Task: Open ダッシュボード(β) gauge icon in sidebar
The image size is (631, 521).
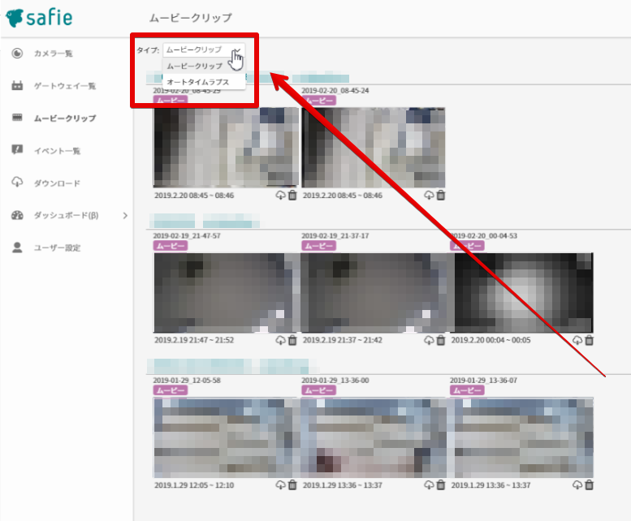Action: click(x=17, y=215)
